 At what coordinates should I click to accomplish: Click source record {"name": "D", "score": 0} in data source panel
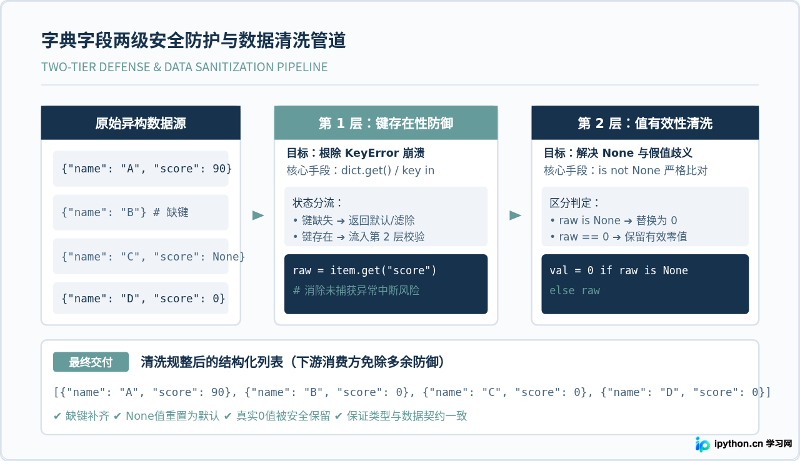(x=141, y=299)
